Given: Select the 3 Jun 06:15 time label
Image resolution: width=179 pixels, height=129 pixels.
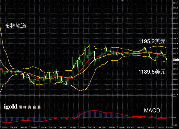Looking at the screenshot, I should pyautogui.click(x=131, y=127).
